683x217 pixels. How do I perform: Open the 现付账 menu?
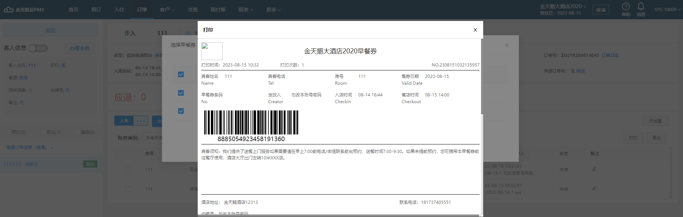[218, 10]
